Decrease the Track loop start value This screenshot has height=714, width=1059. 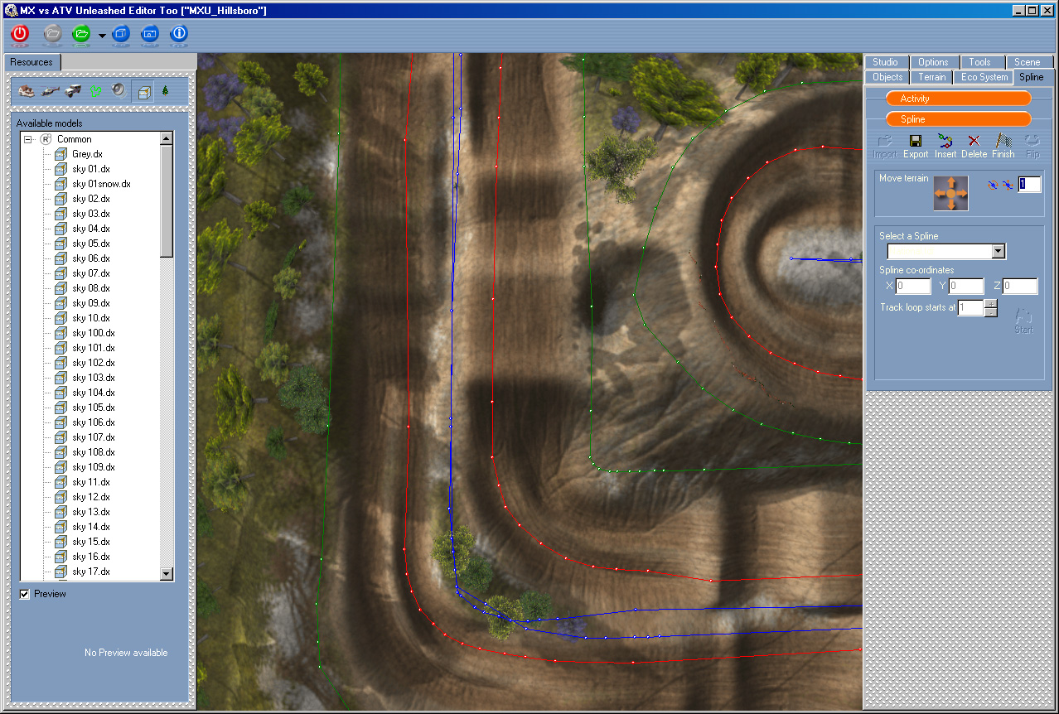coord(991,312)
